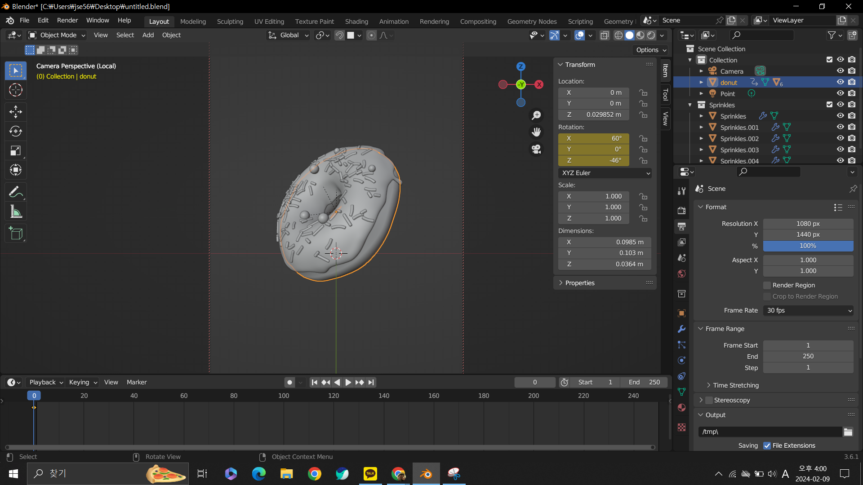The width and height of the screenshot is (863, 485).
Task: Activate the Transform tool
Action: click(x=16, y=170)
